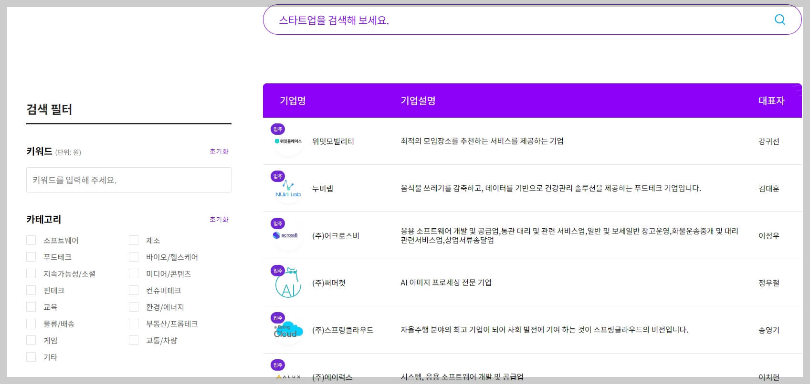Click 입주 badge on 스프링클라우드 row
Viewport: 810px width, 384px height.
[x=278, y=318]
